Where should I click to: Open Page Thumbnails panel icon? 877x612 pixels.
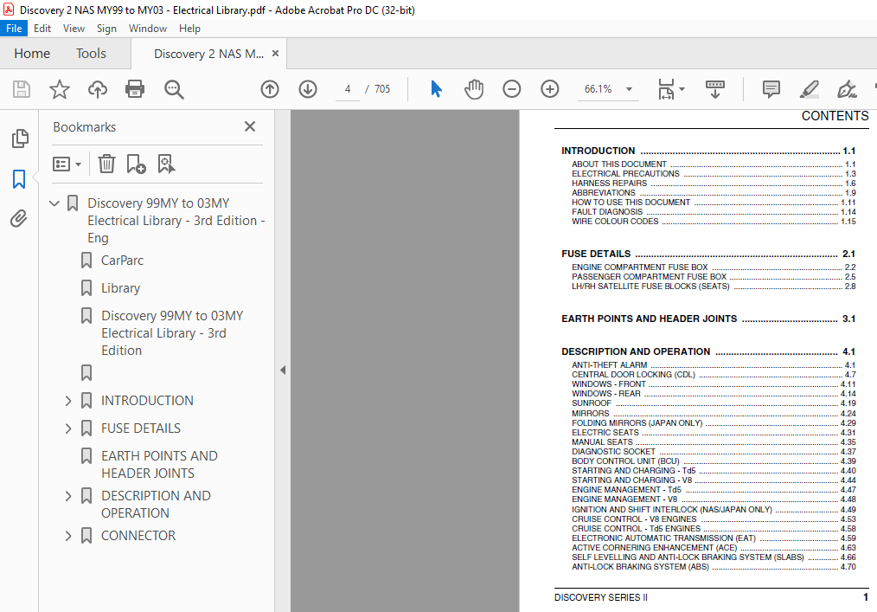[20, 139]
